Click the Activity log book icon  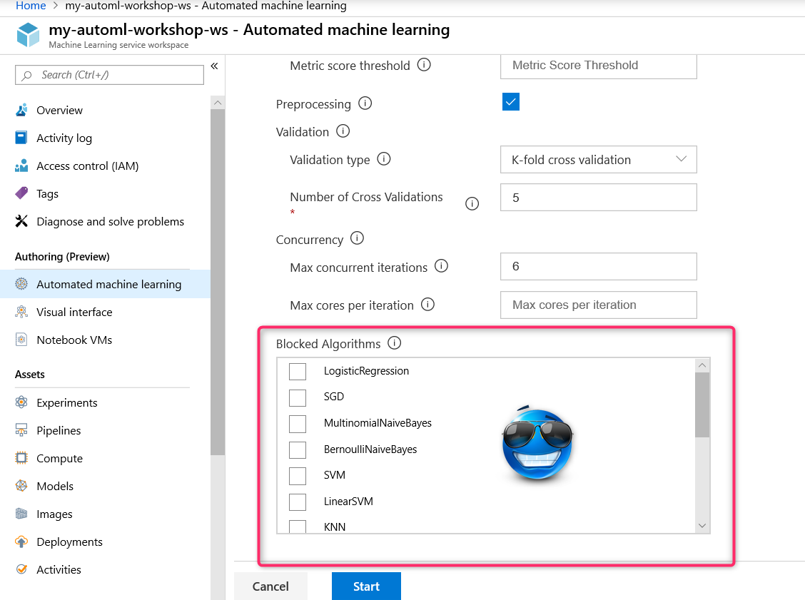21,138
